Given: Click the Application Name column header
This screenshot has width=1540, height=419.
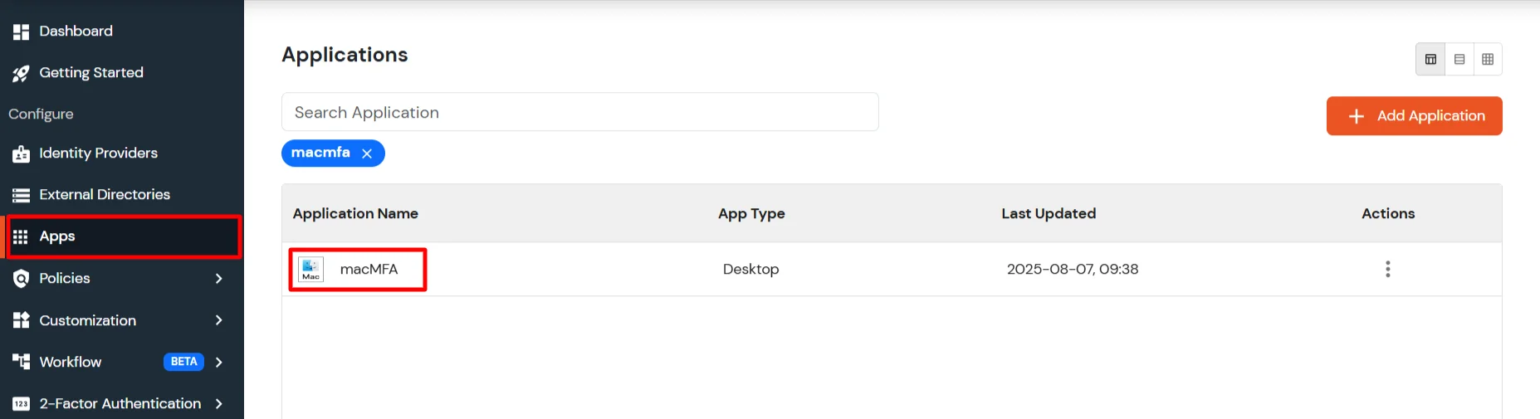Looking at the screenshot, I should [355, 214].
